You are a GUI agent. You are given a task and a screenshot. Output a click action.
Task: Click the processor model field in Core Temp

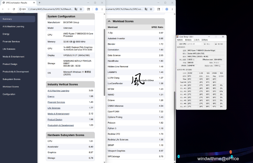click(206, 50)
